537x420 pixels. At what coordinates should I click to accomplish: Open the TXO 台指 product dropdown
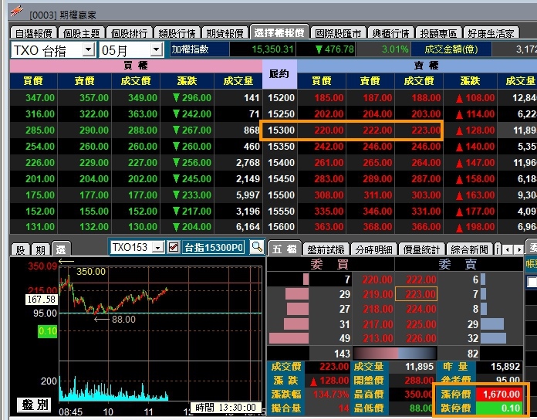pyautogui.click(x=89, y=49)
